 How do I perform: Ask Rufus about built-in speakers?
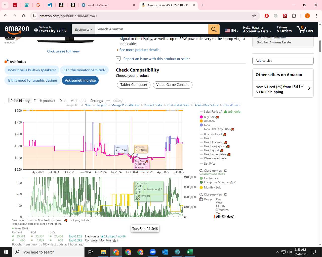click(32, 70)
